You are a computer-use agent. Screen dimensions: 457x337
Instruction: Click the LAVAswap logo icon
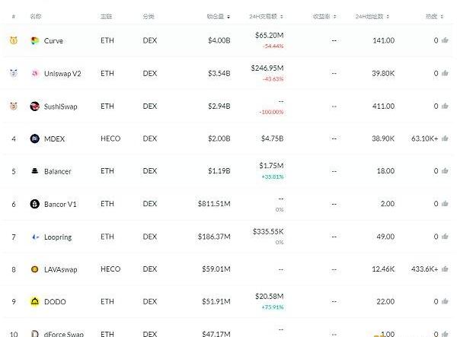(35, 269)
